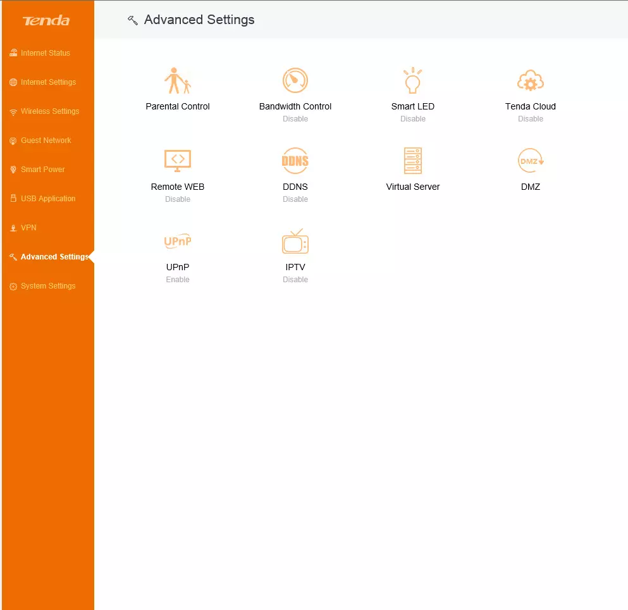Click Disable status under Remote WEB
This screenshot has width=628, height=610.
[178, 199]
